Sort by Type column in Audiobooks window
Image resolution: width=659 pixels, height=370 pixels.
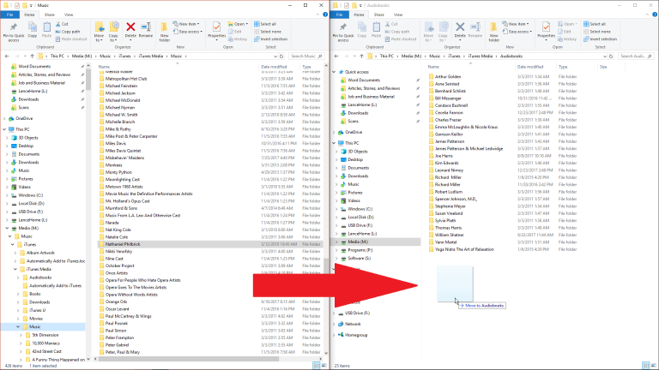(577, 67)
